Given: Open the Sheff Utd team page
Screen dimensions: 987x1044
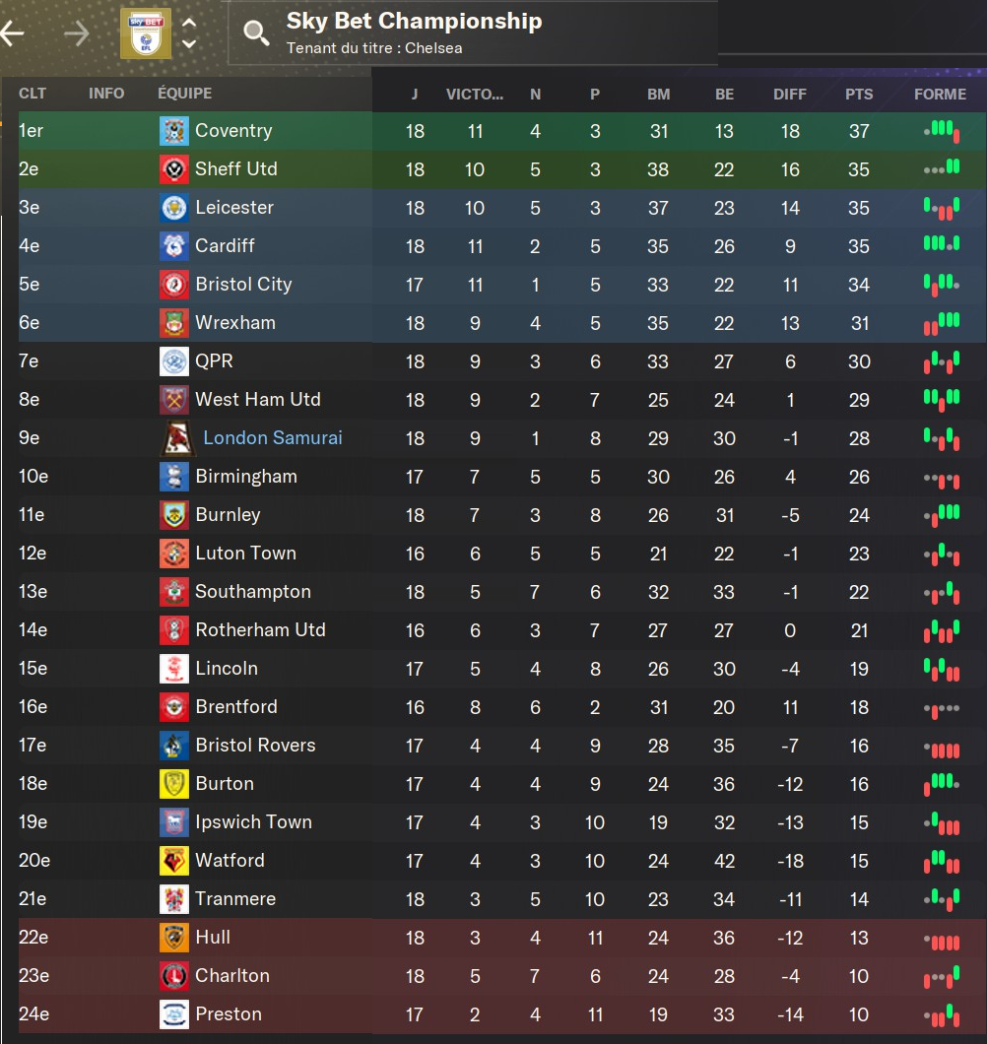Looking at the screenshot, I should coord(235,169).
